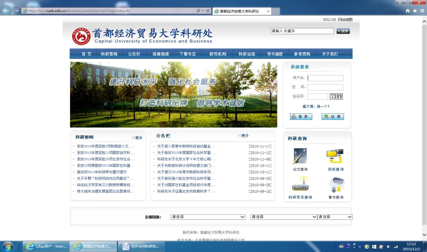Click the browser forward arrow
The height and width of the screenshot is (252, 427).
click(x=16, y=10)
